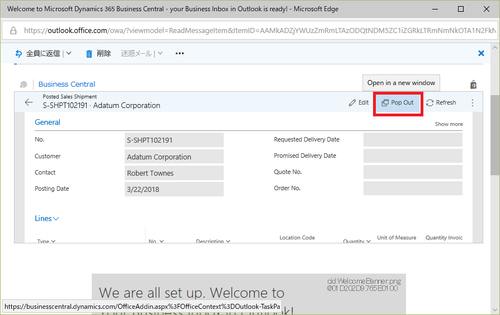The width and height of the screenshot is (500, 315).
Task: Open the Type column header dropdown
Action: (x=53, y=241)
